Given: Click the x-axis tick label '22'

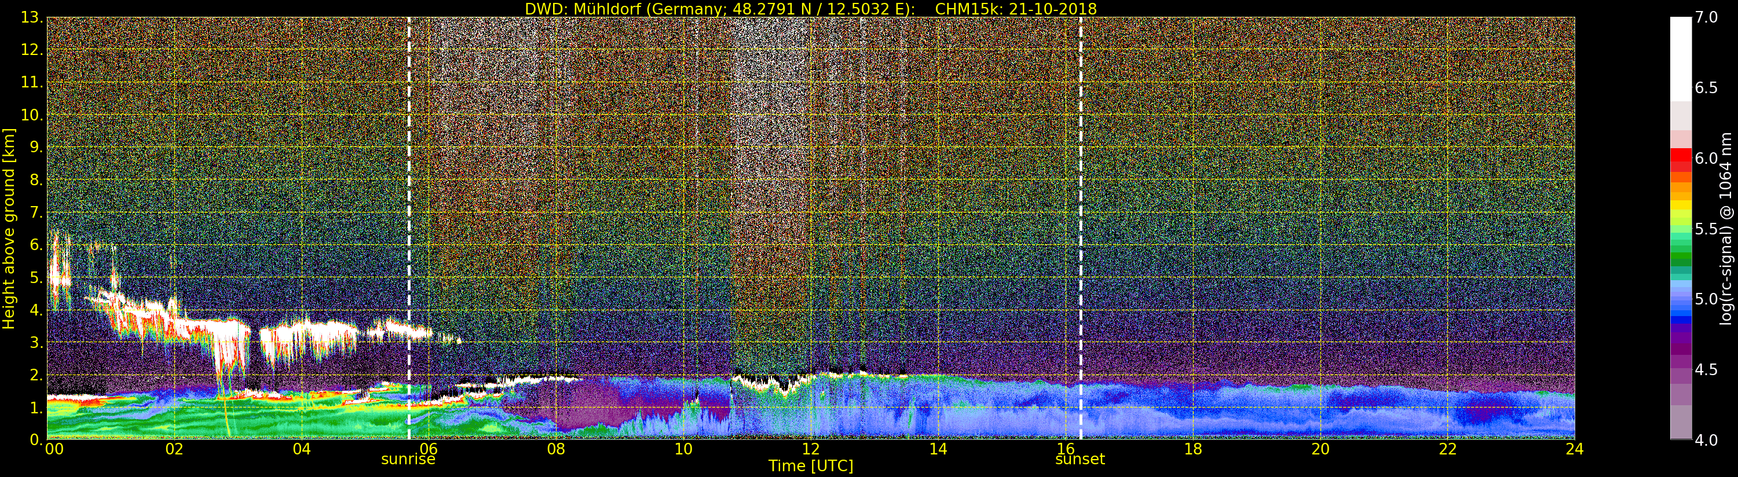Looking at the screenshot, I should coord(1448,449).
